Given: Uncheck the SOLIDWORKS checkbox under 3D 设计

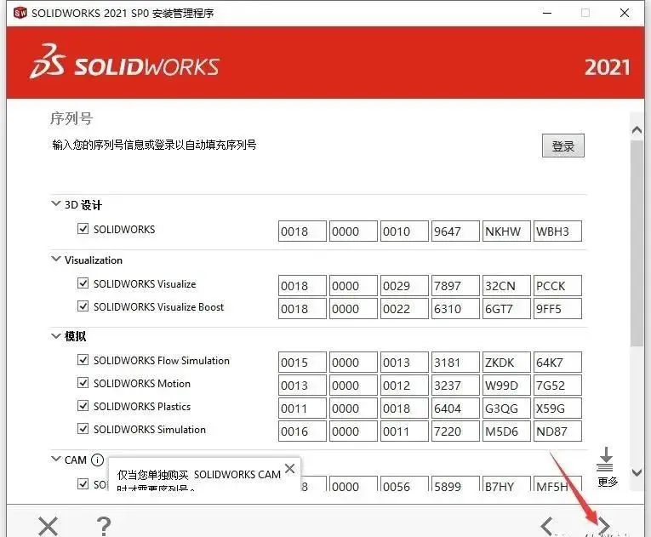Looking at the screenshot, I should pyautogui.click(x=83, y=228).
